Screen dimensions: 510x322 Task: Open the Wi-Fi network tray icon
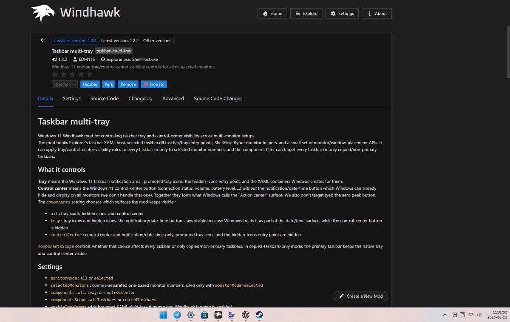click(471, 315)
